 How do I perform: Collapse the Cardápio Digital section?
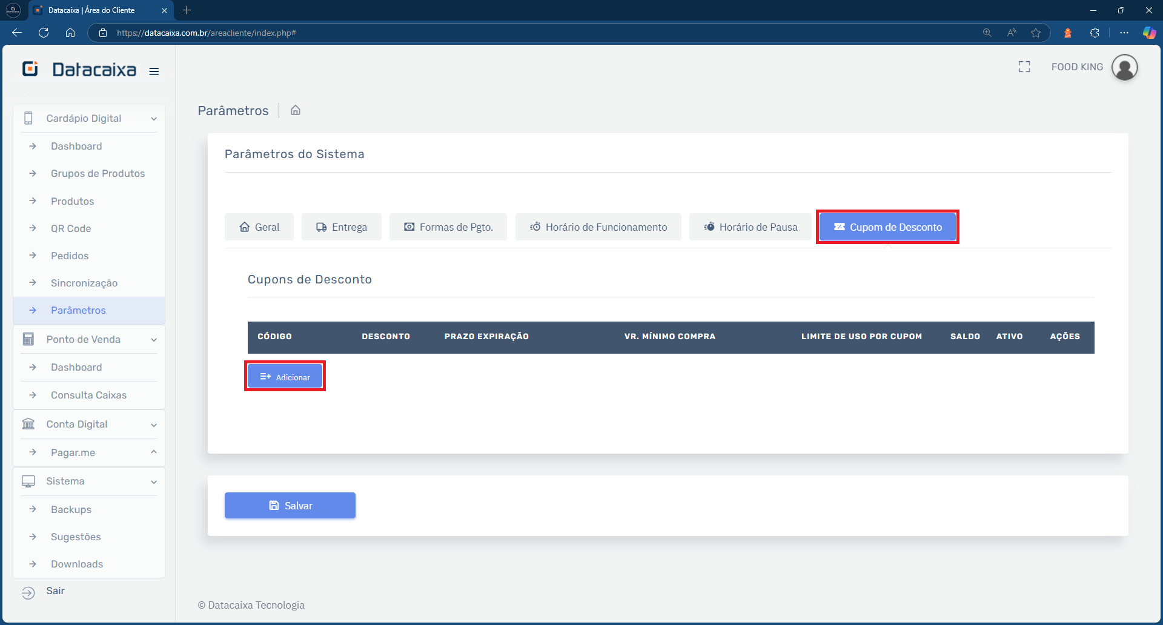pyautogui.click(x=154, y=119)
